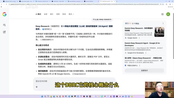Open Gemini Deep Research Agent developers link
This screenshot has height=98, width=174.
[142, 44]
